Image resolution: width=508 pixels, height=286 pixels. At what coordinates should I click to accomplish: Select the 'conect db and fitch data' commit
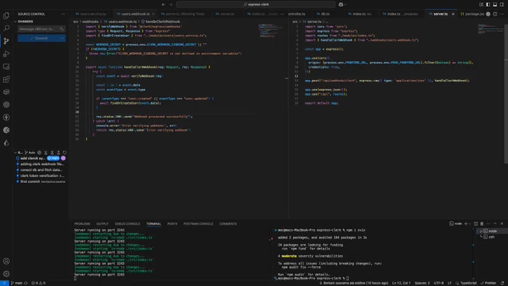42,170
